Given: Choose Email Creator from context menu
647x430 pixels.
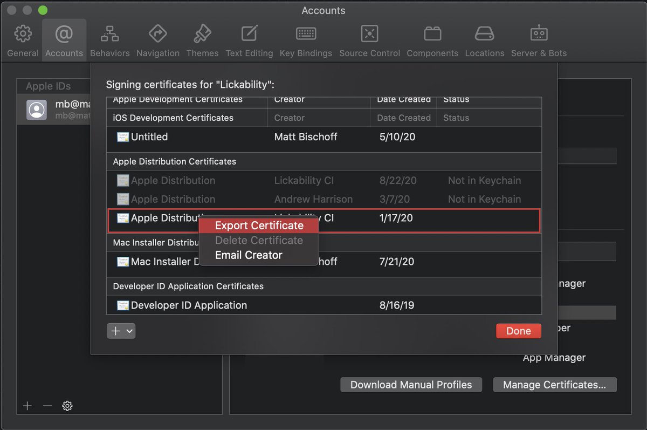Looking at the screenshot, I should pyautogui.click(x=259, y=255).
